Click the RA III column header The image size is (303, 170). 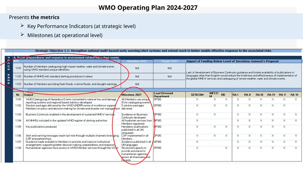(259, 95)
